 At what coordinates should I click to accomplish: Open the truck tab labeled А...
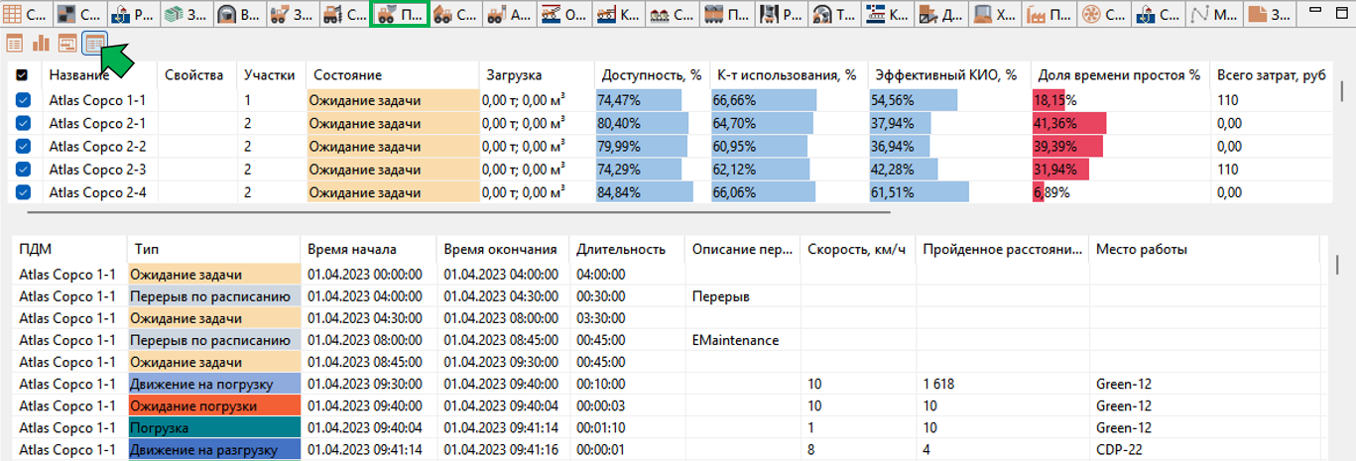[510, 15]
